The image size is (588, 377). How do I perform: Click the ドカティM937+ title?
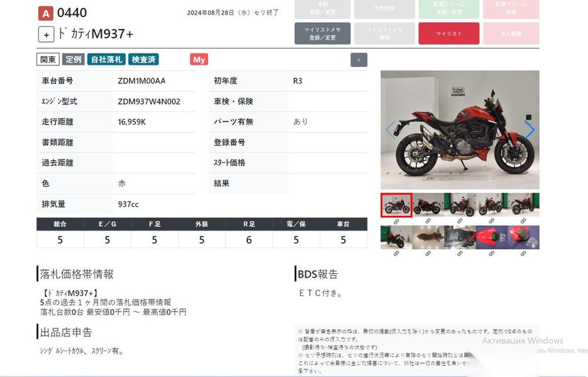(x=96, y=34)
